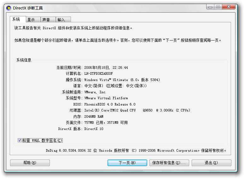Minimize the DirectX 诊断工具 window

(210, 7)
